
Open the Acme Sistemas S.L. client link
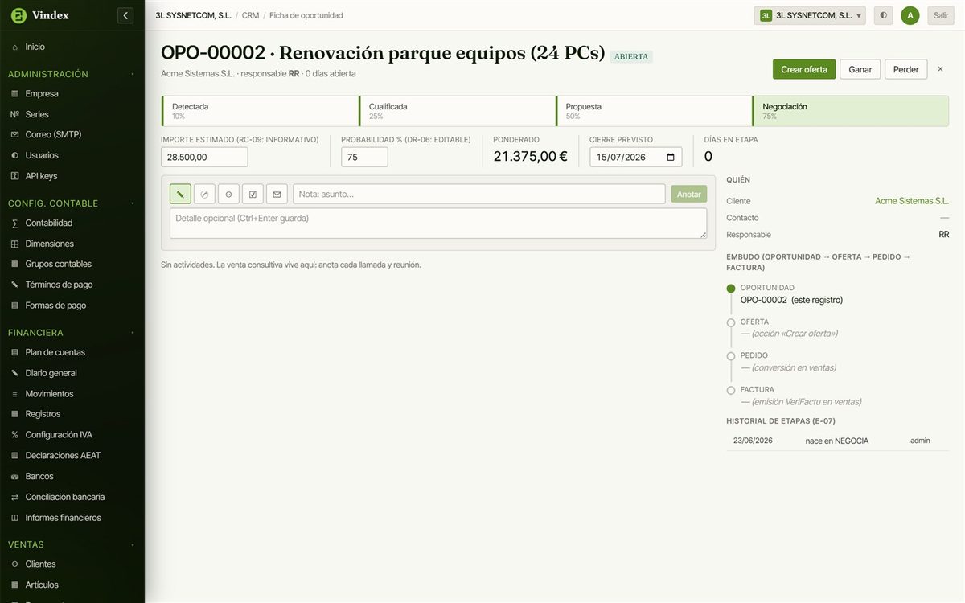(912, 201)
